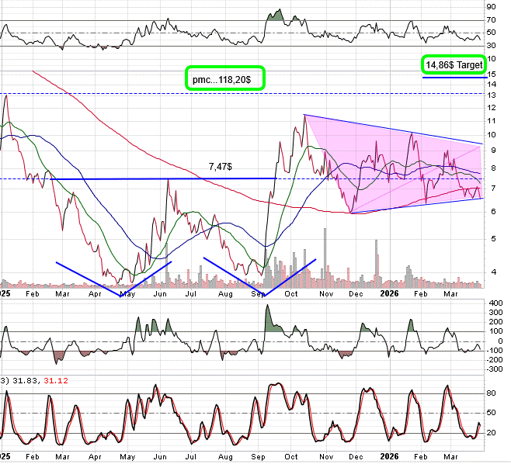Viewport: 511px width, 464px height.
Task: Click the Aug label on the time axis
Action: [225, 295]
